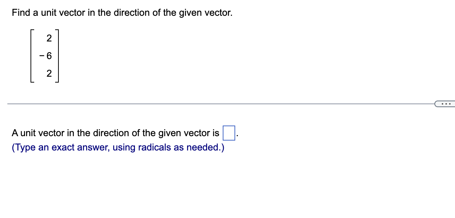Select the bottom vector entry 2

49,73
